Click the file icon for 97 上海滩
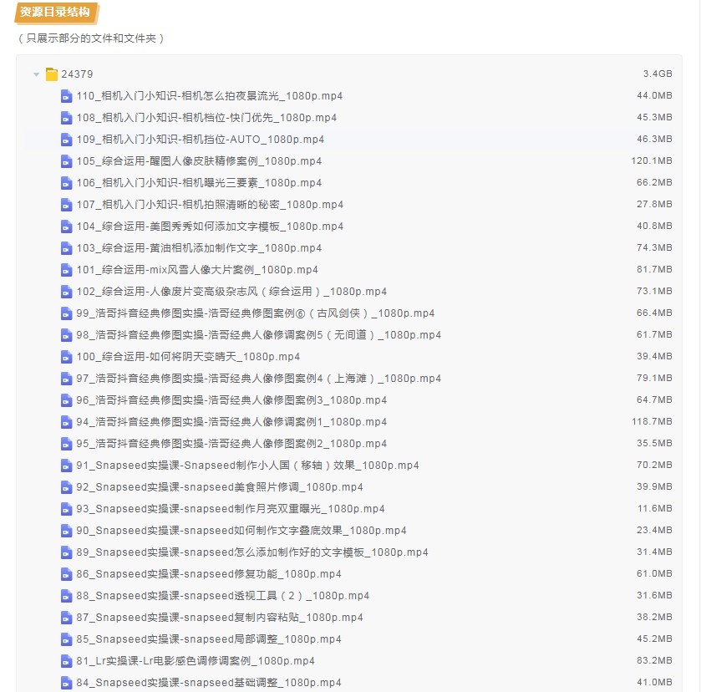The image size is (701, 692). [66, 379]
